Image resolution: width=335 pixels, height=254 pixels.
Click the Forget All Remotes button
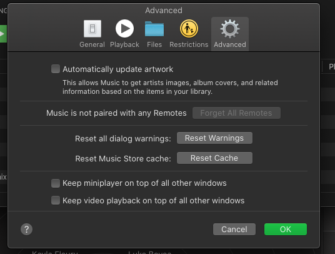pos(236,113)
